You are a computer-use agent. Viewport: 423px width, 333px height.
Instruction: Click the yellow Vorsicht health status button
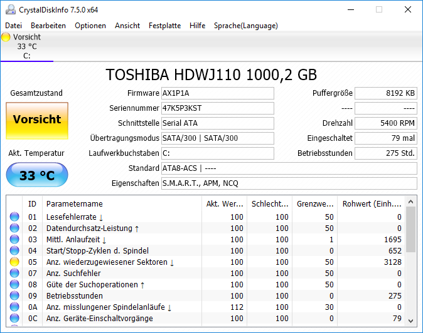37,121
